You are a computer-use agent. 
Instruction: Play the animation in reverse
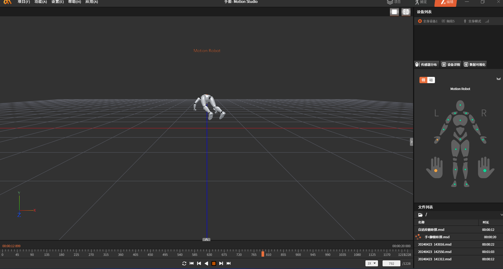click(206, 263)
